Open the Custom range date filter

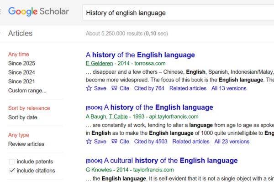click(x=27, y=91)
